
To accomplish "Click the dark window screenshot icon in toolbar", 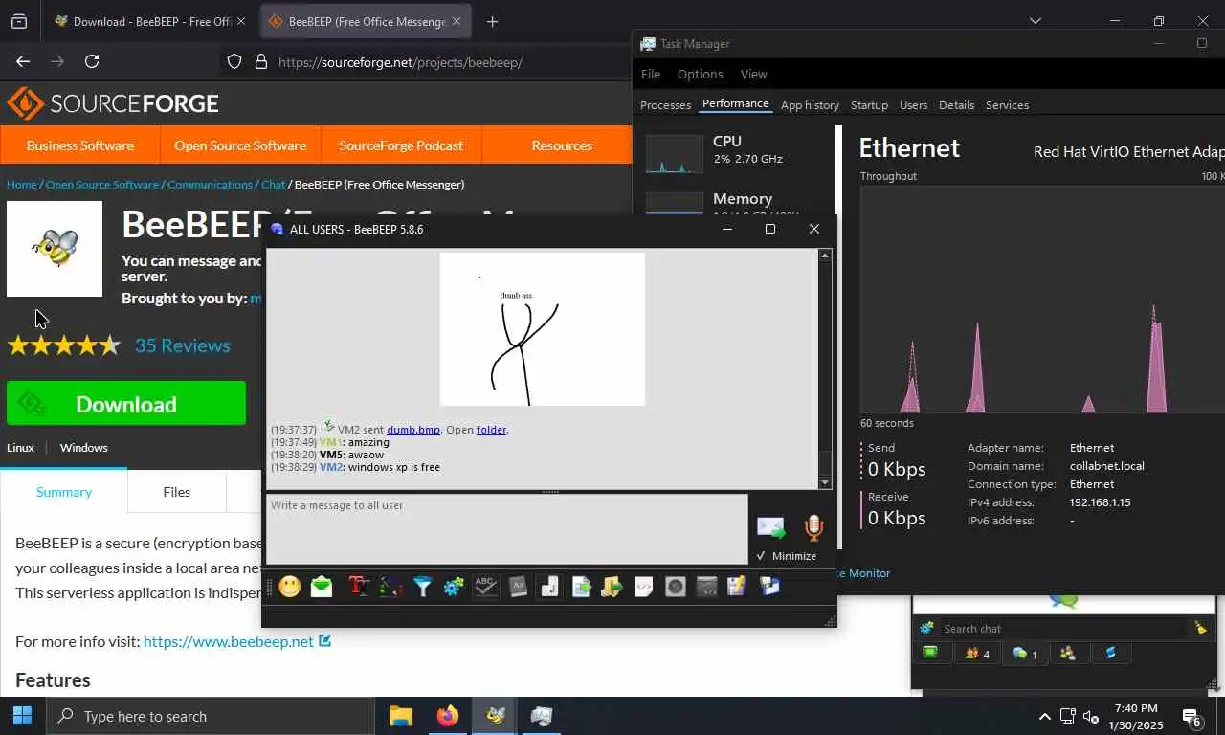I will [707, 587].
